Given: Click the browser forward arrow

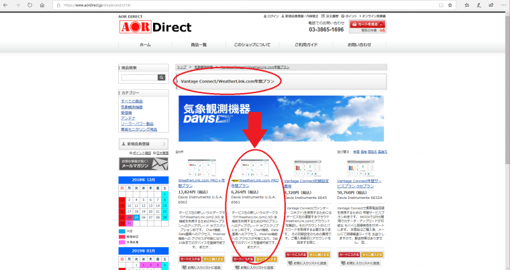Looking at the screenshot, I should (17, 5).
